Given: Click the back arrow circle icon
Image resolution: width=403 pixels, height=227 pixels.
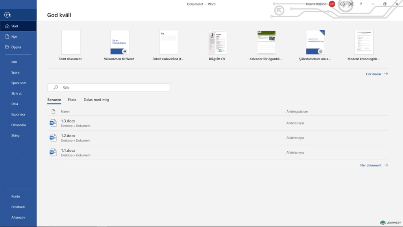Looking at the screenshot, I should point(7,15).
